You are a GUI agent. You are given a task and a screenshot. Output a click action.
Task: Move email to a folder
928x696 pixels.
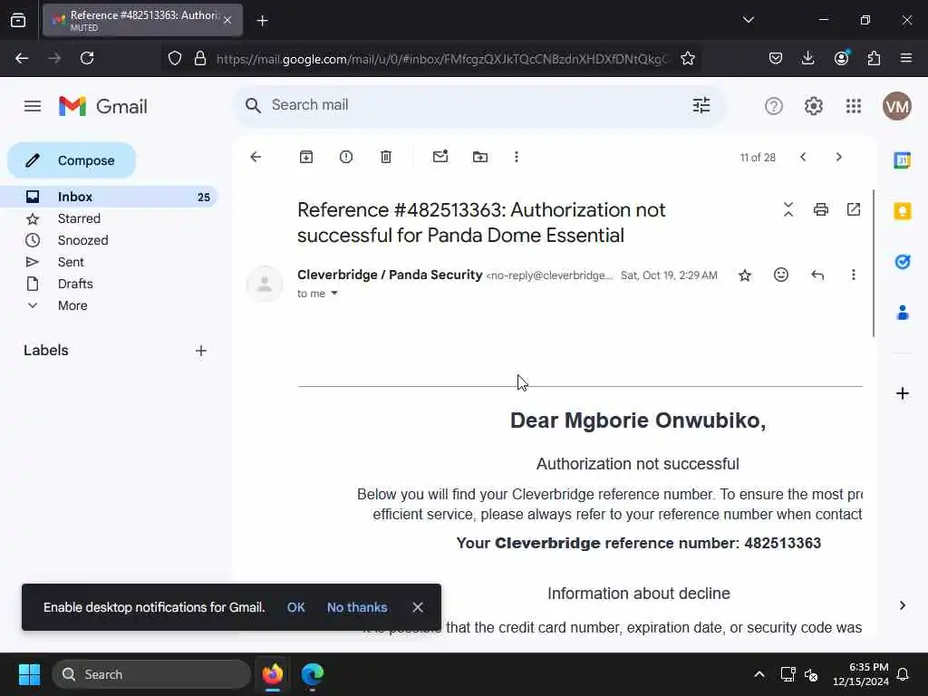pyautogui.click(x=480, y=157)
